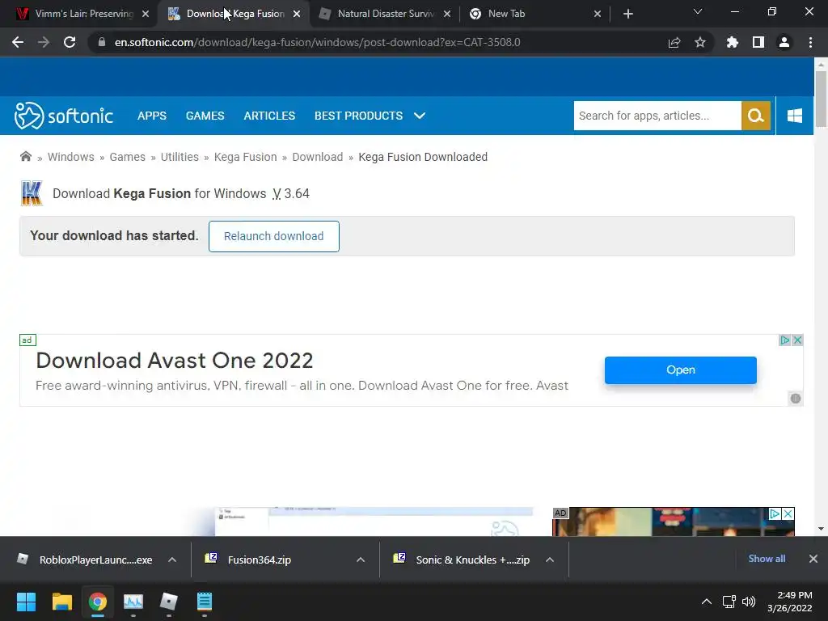Open the AdChoices icon on Avast ad
The image size is (828, 621).
[784, 340]
